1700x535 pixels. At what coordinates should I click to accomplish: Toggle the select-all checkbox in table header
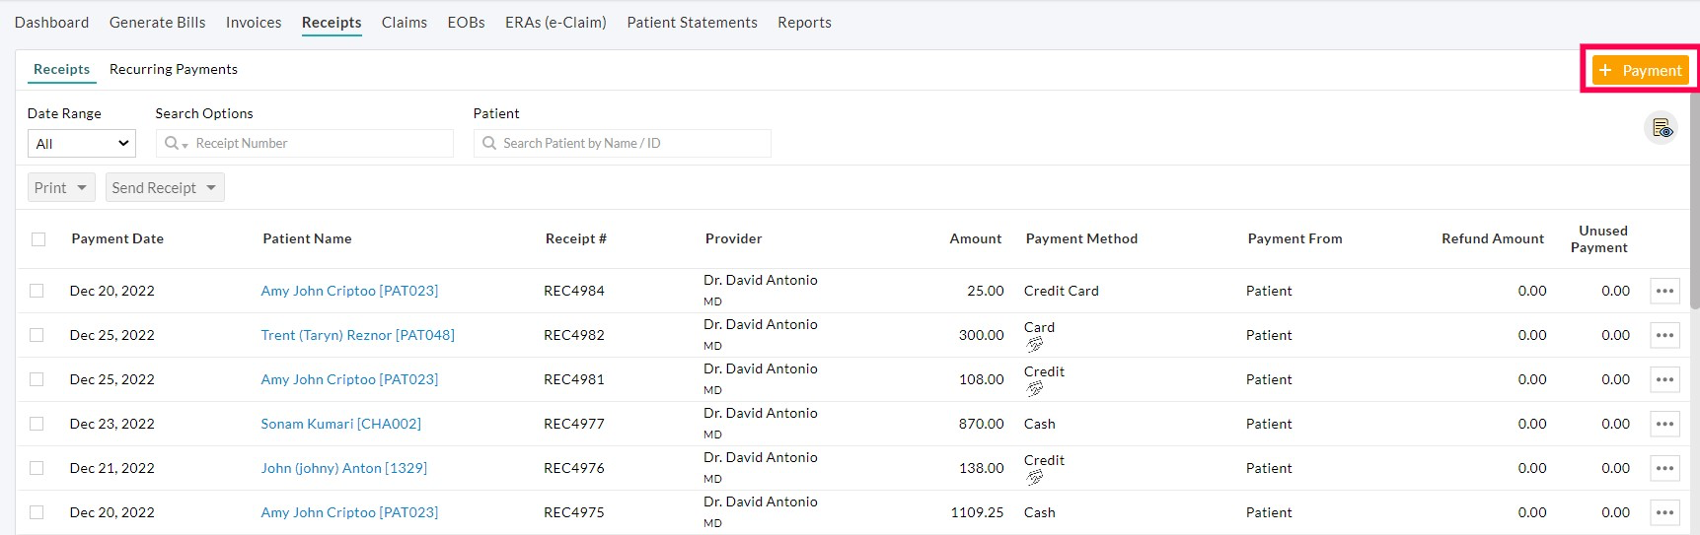point(38,239)
